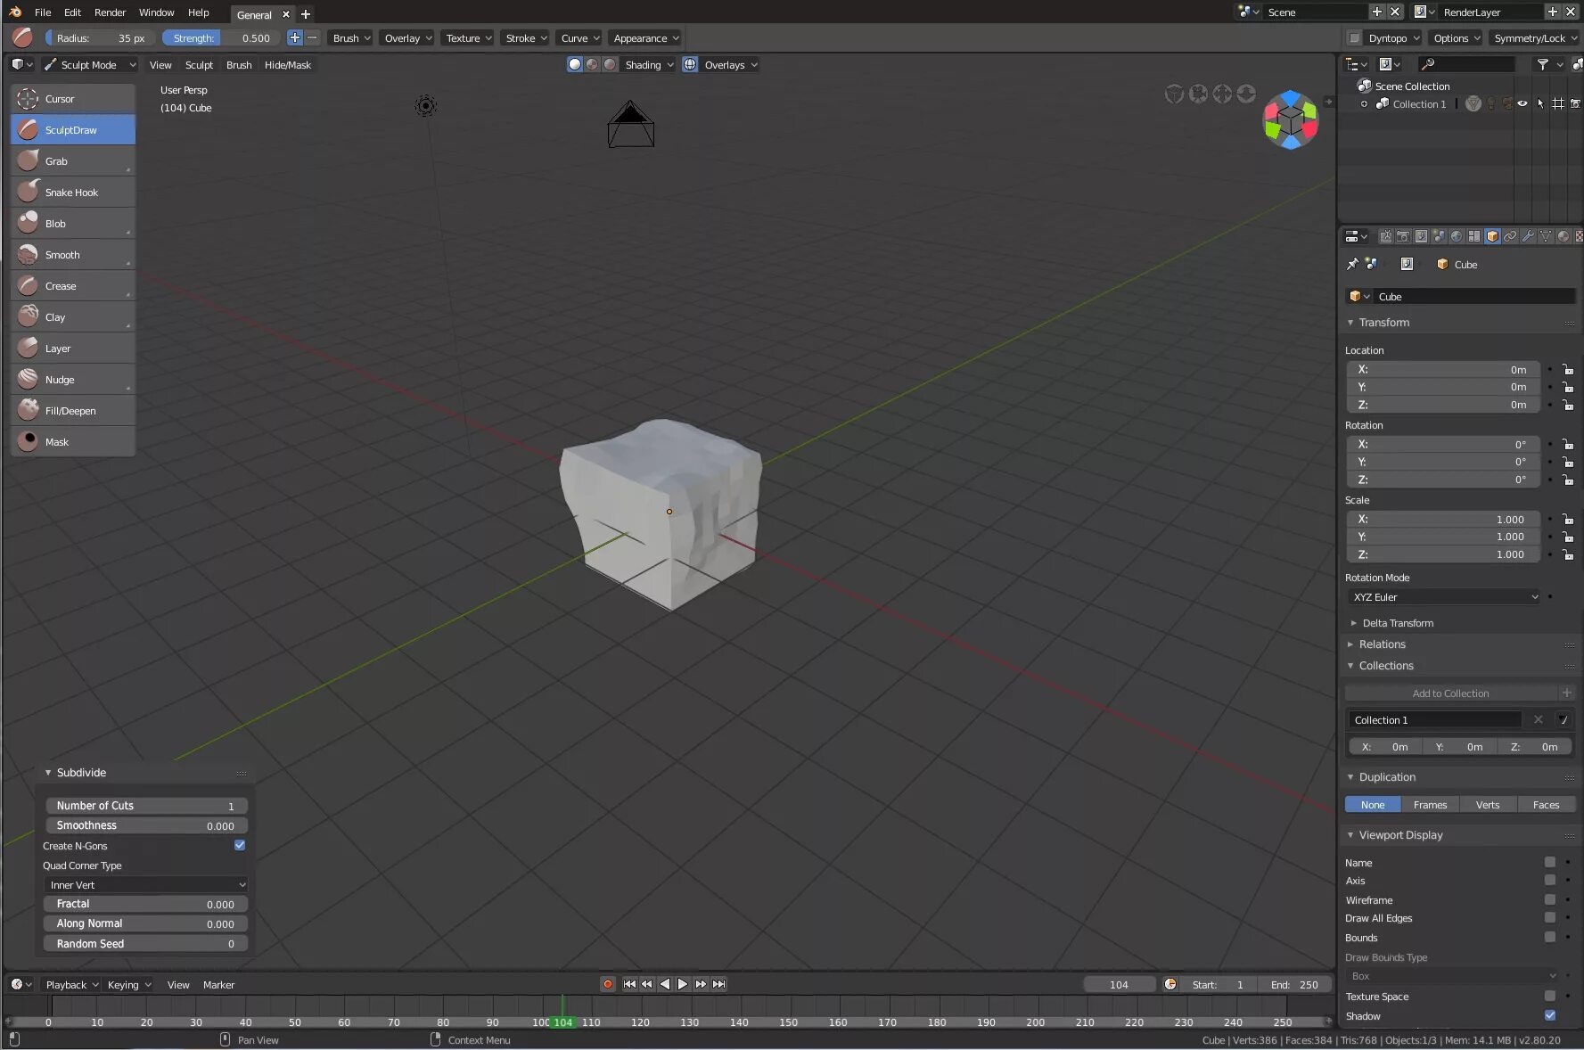Viewport: 1584px width, 1050px height.
Task: Click the navigation orientation gizmo
Action: [x=1290, y=119]
